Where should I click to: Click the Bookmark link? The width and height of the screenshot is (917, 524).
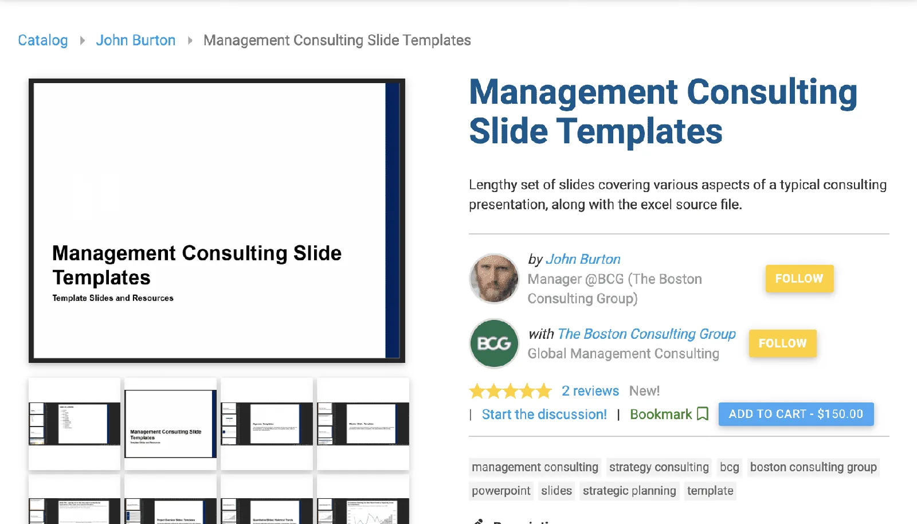coord(661,414)
